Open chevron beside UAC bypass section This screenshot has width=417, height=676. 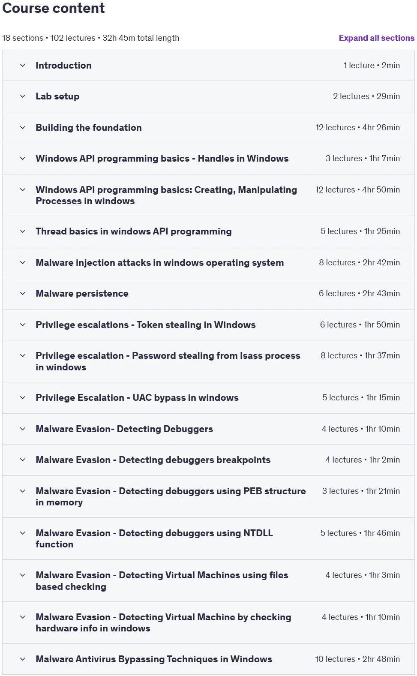pyautogui.click(x=23, y=398)
